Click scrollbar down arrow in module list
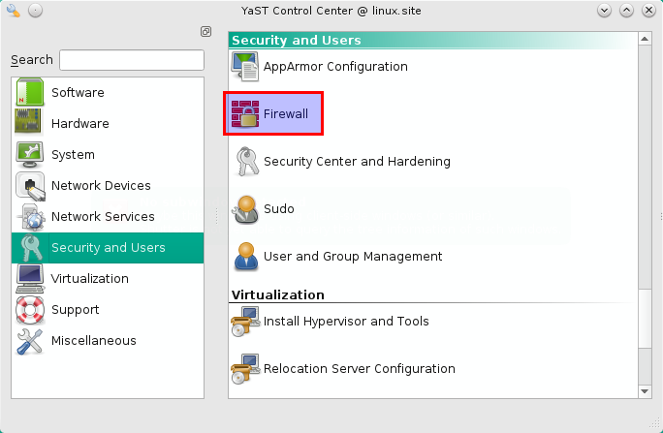 coord(645,390)
